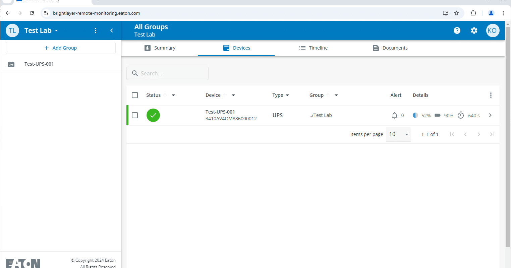Open the Type column filter dropdown

pos(287,95)
